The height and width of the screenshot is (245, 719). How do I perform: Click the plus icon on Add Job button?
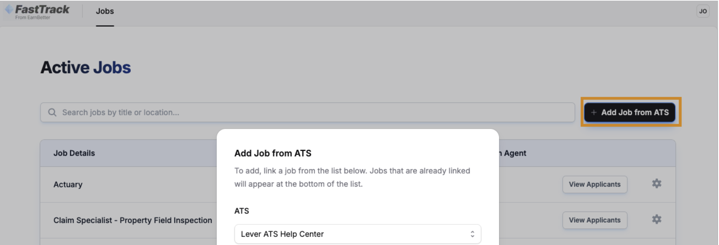point(594,112)
